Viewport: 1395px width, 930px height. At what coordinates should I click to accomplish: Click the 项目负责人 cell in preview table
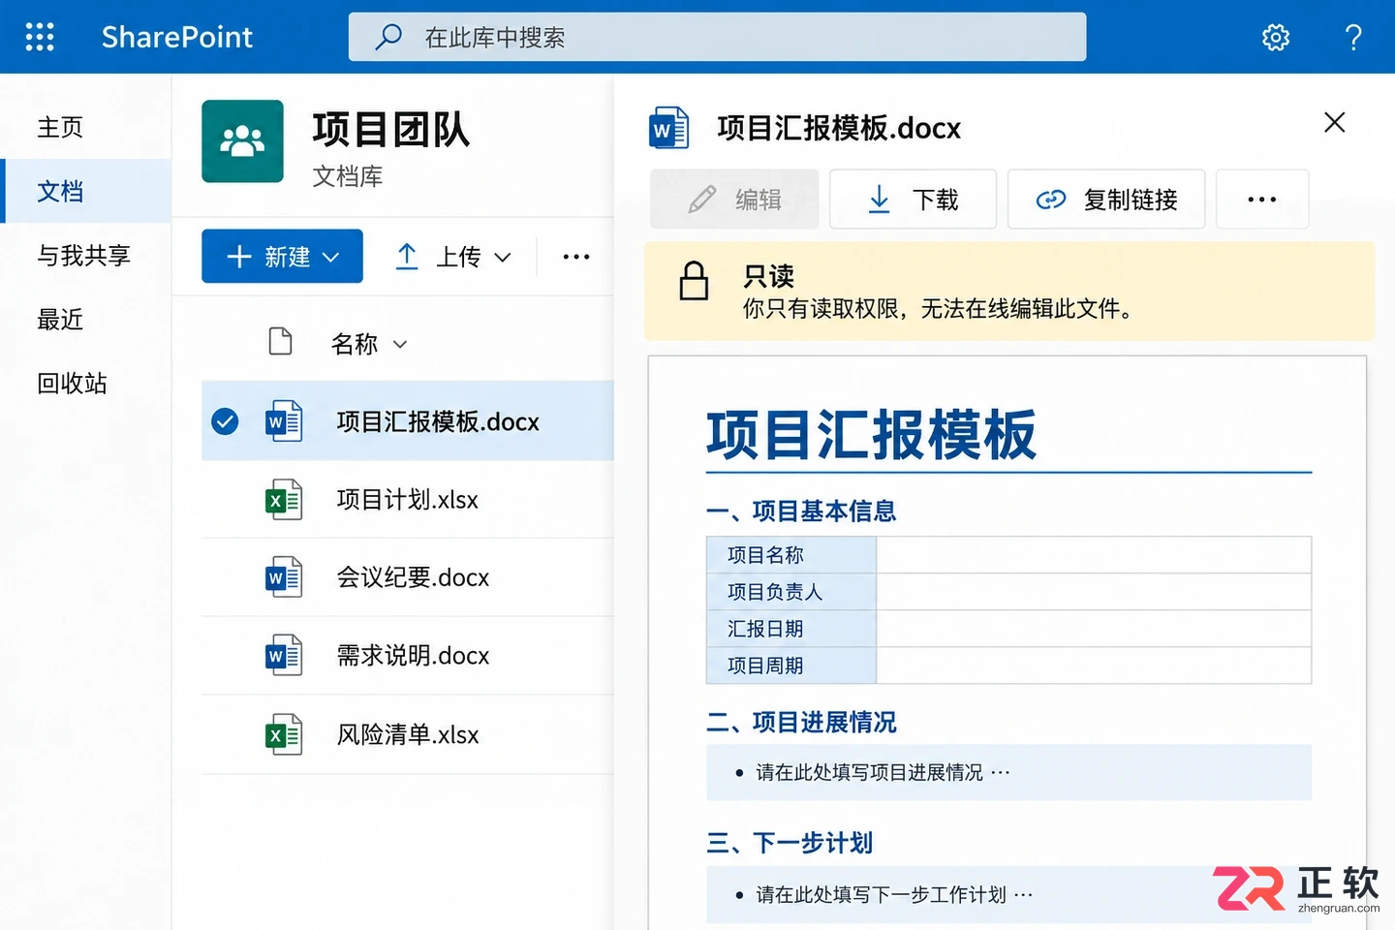pyautogui.click(x=791, y=592)
